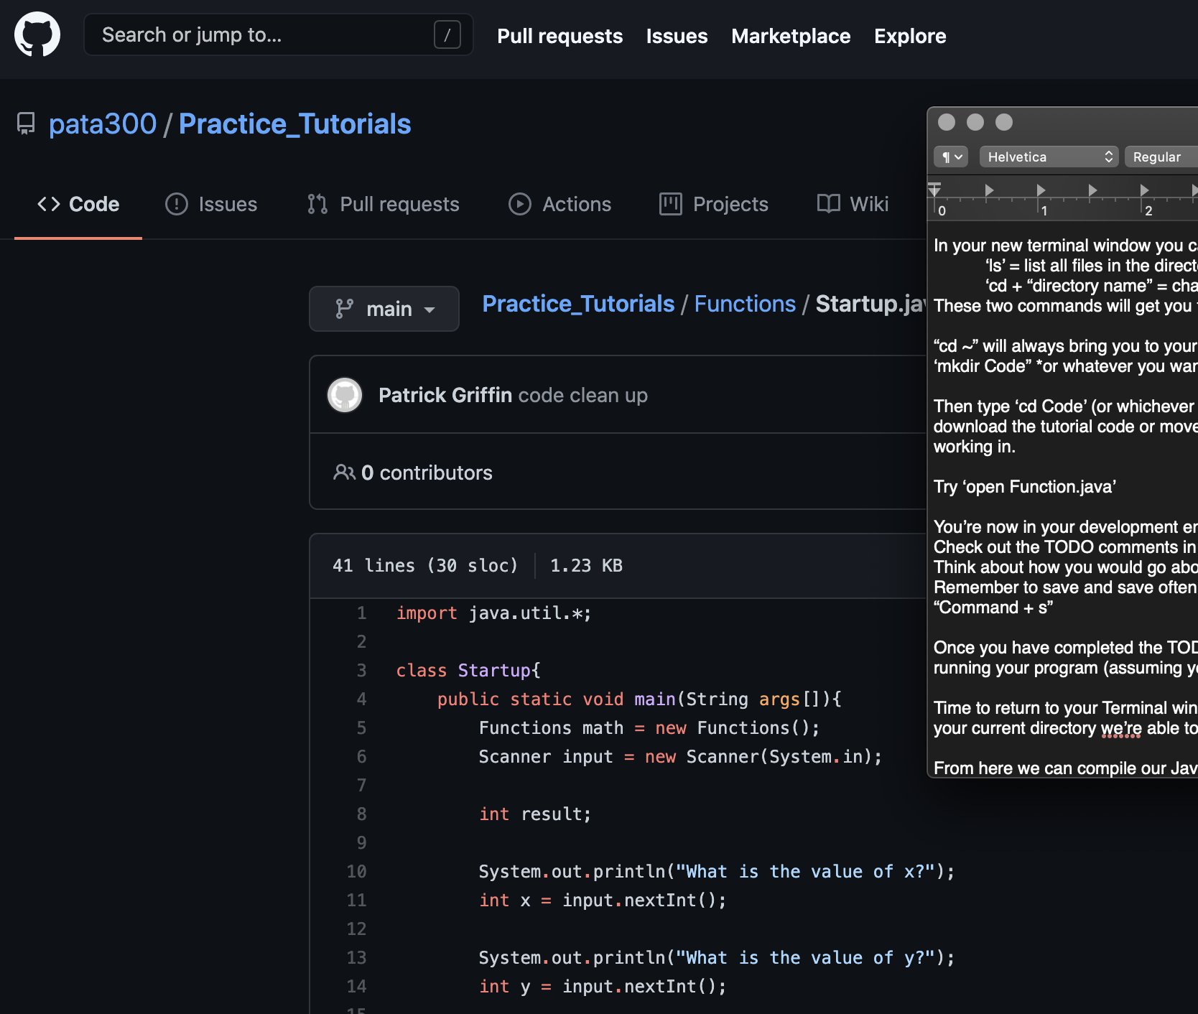
Task: Click the tab stop arrow before ruler mark 1
Action: coord(1041,190)
